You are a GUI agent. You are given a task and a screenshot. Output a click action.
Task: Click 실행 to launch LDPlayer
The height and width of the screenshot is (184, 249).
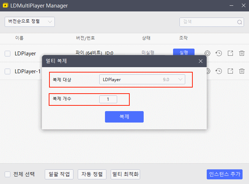tap(183, 53)
